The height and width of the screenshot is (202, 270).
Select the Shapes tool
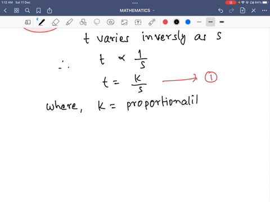pos(83,22)
